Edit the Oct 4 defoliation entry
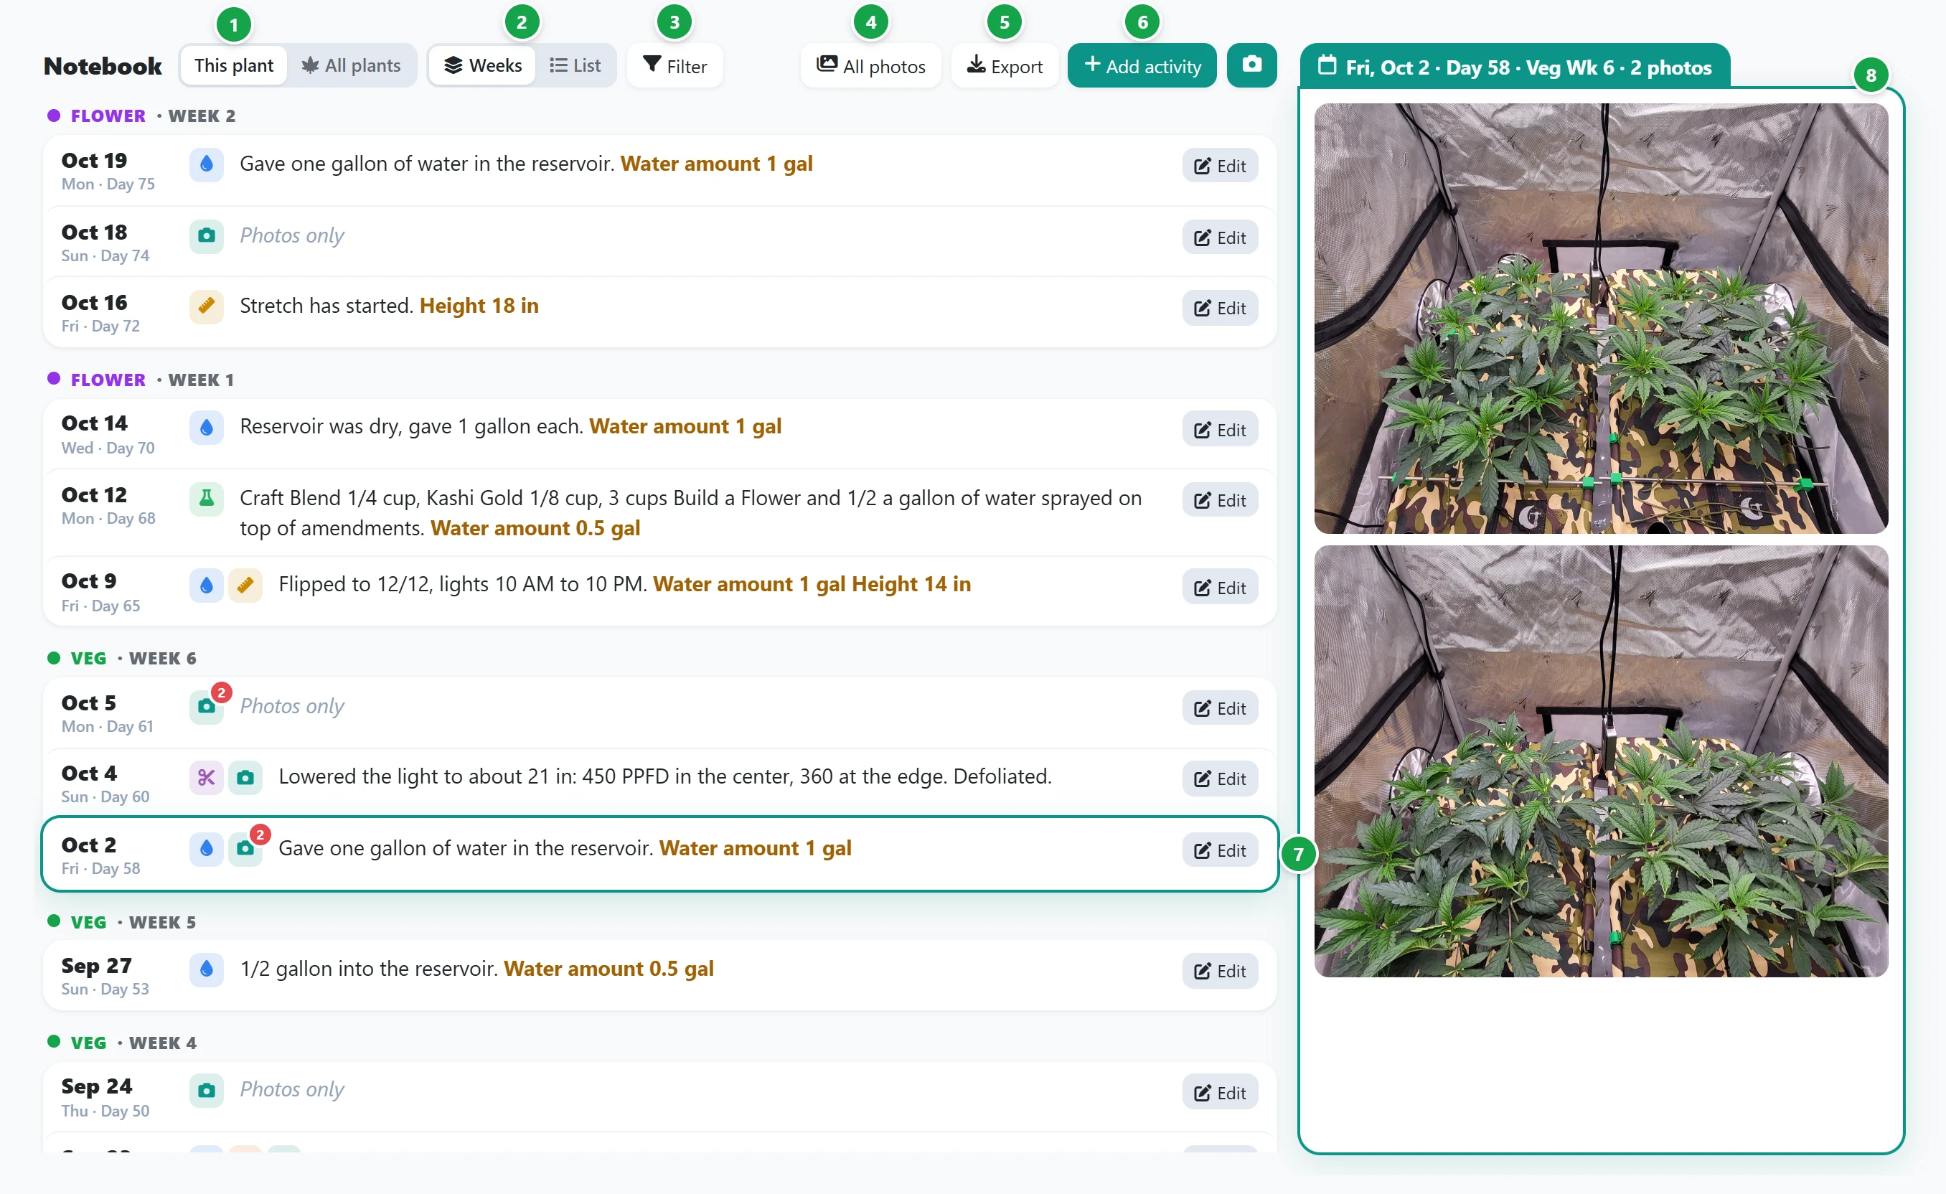The width and height of the screenshot is (1946, 1194). (x=1219, y=779)
